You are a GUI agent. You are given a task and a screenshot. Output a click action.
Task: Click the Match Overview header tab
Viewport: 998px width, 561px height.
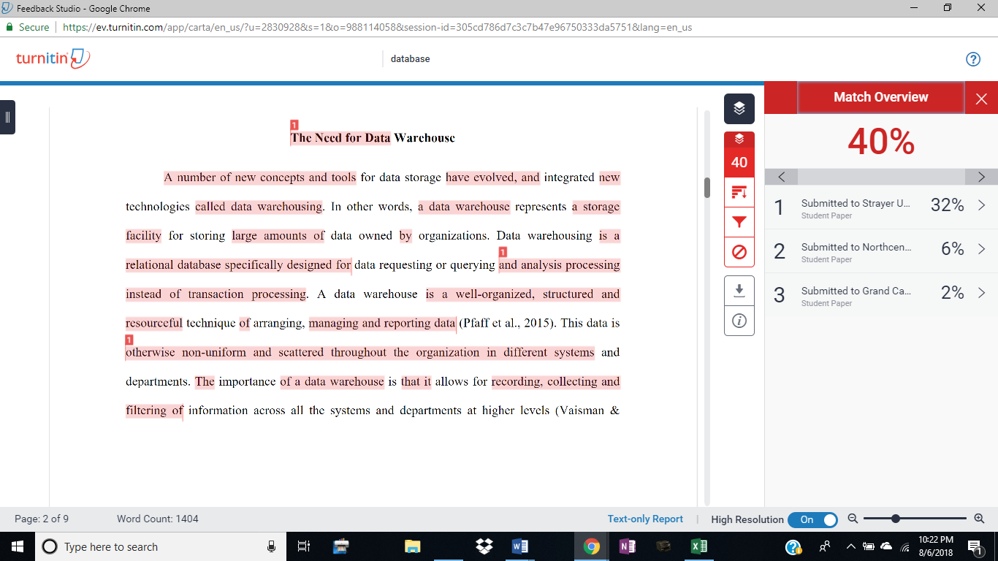880,97
